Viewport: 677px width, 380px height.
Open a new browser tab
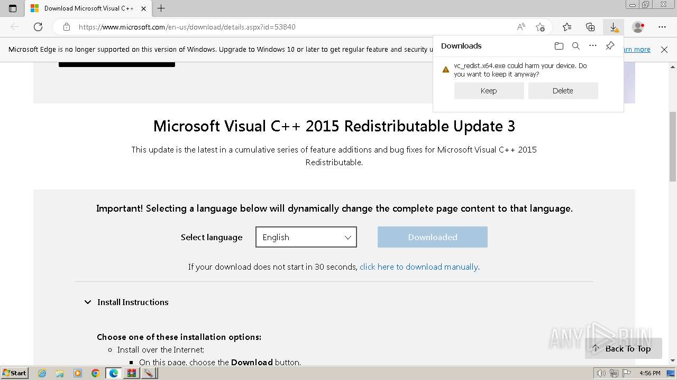point(161,8)
